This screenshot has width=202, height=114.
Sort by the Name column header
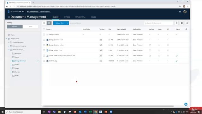point(49,29)
